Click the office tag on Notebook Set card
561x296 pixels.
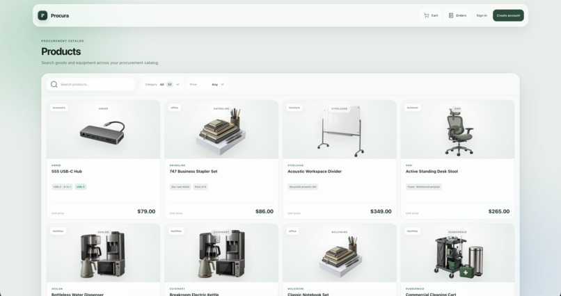coord(292,231)
